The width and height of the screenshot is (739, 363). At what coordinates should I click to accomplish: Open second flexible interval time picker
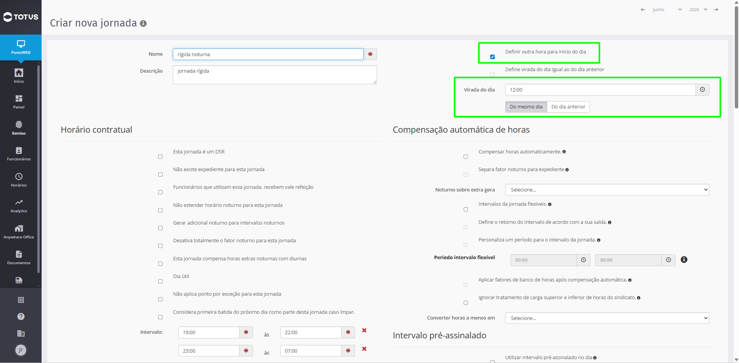pos(669,260)
